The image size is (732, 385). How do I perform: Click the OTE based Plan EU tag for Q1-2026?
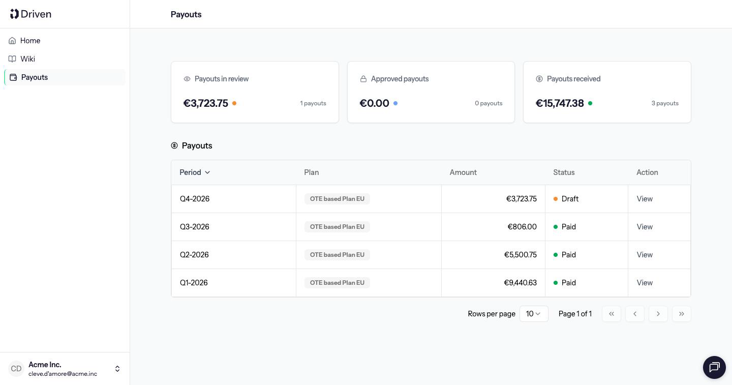click(x=337, y=283)
